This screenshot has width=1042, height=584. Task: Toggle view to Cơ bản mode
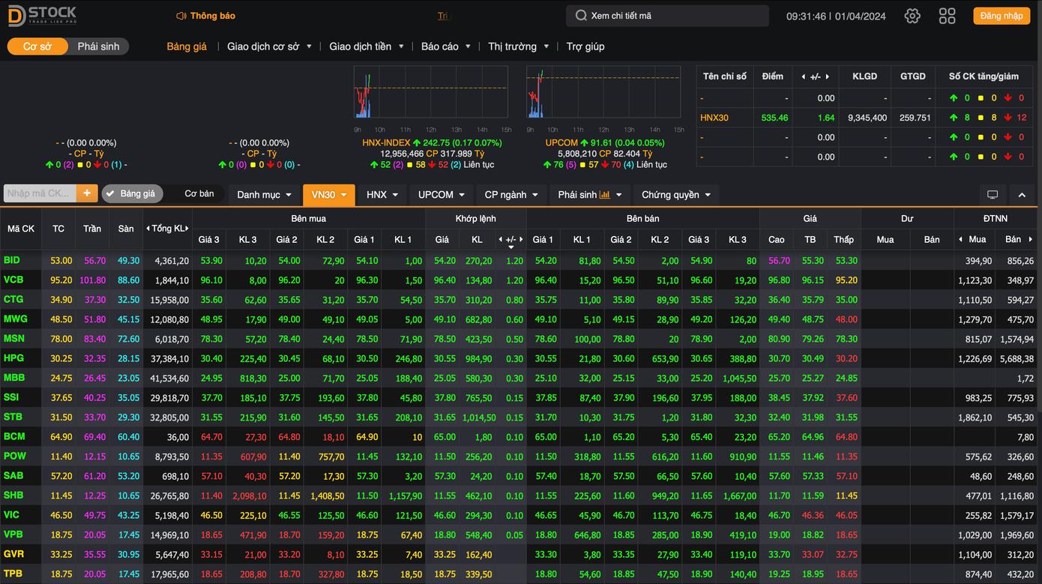(x=199, y=193)
